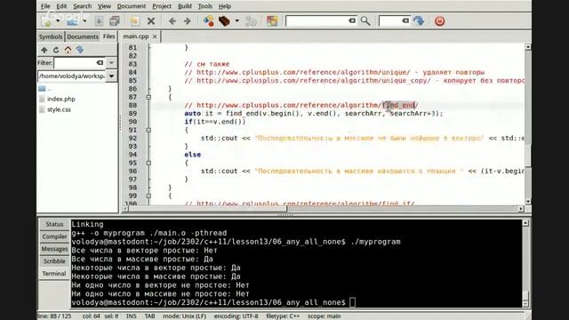Switch to the Files sidebar tab
This screenshot has width=569, height=320.
coord(108,36)
